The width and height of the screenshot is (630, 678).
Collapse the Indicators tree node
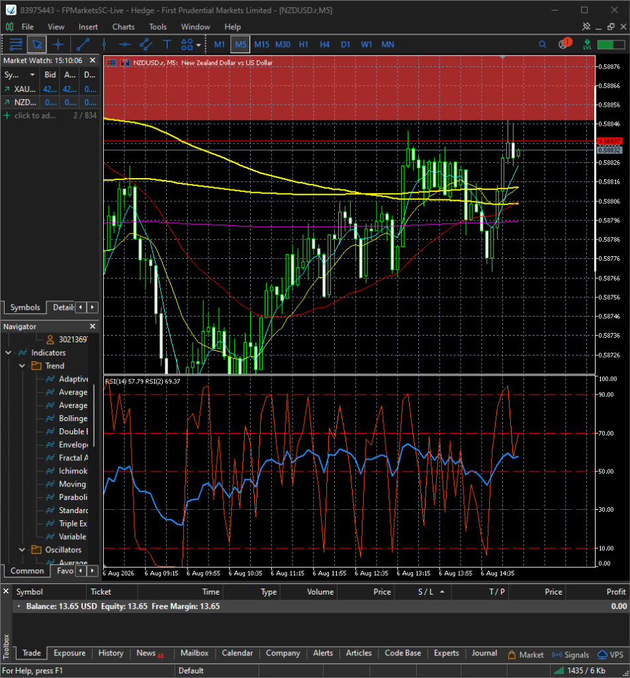click(x=8, y=353)
